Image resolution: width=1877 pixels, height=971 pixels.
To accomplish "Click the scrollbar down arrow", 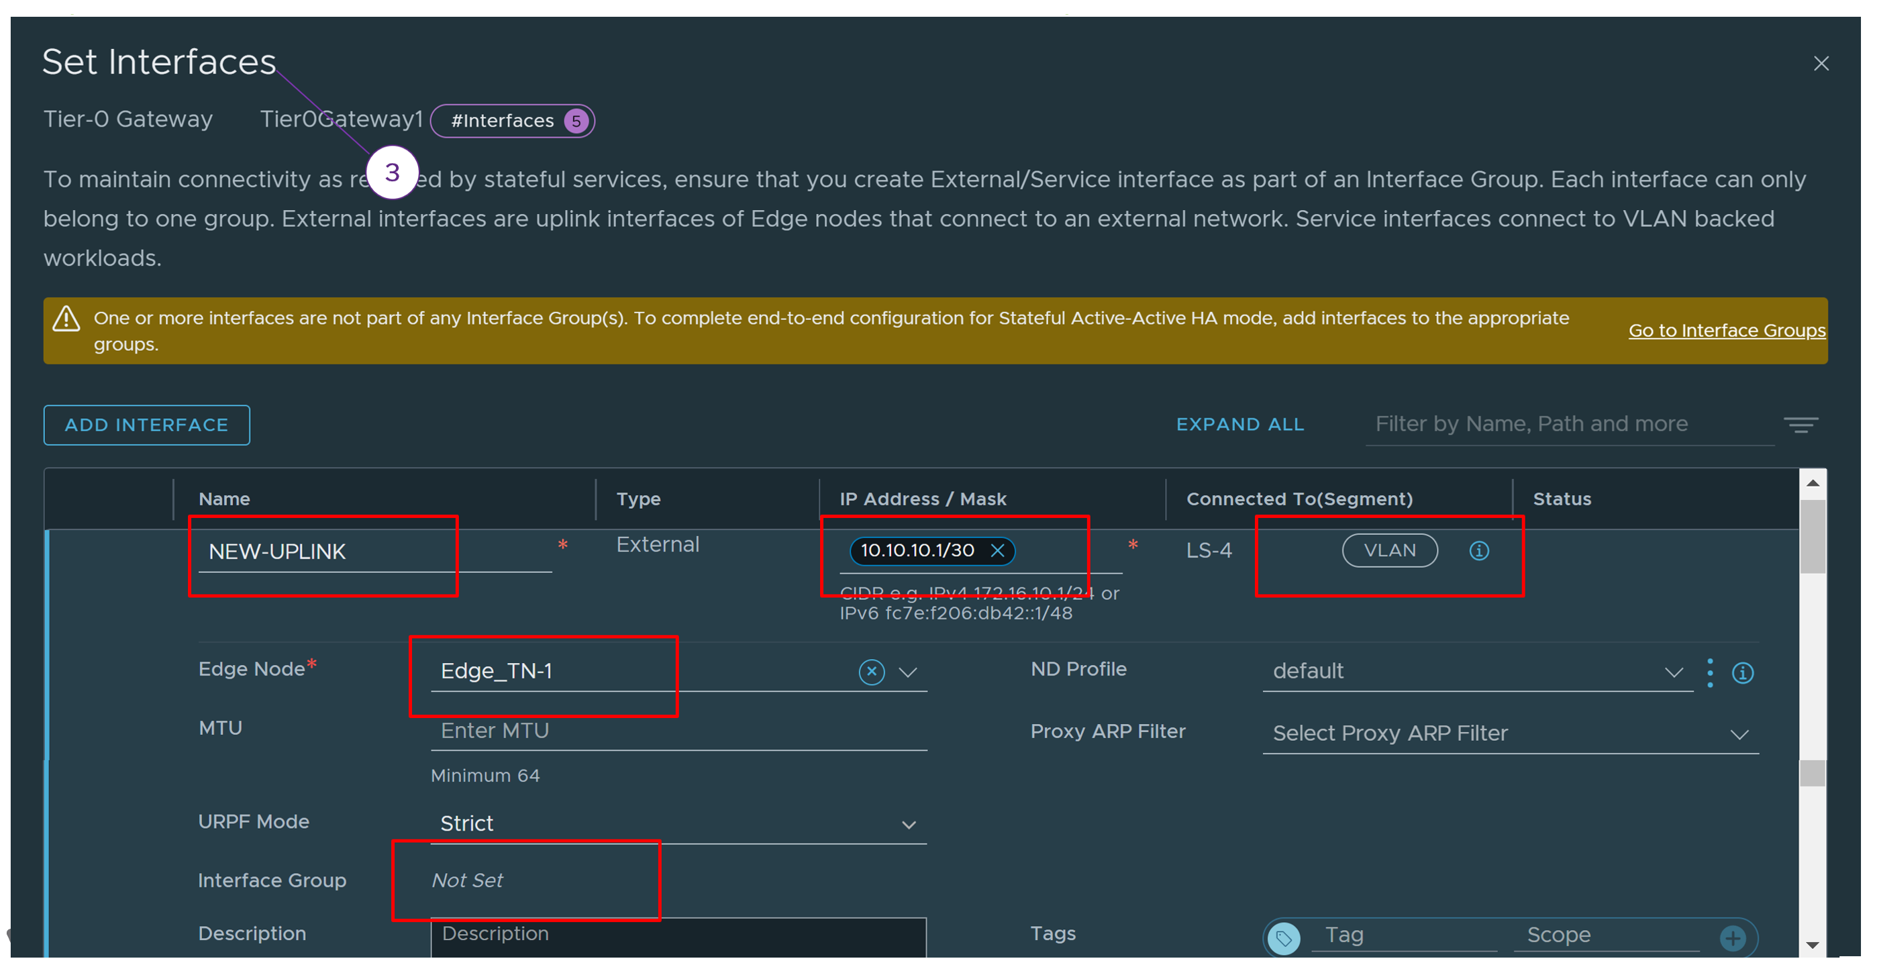I will point(1812,945).
